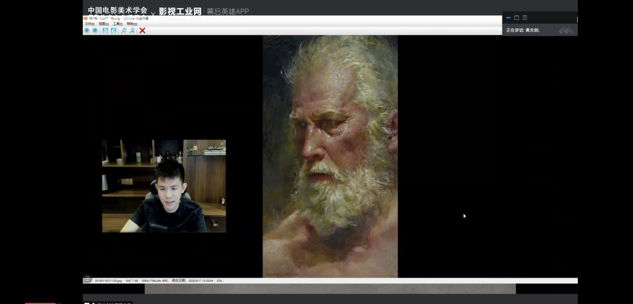Switch speaker panel to single-bar minimized view
Viewport: 633px width, 304px height.
tap(508, 18)
